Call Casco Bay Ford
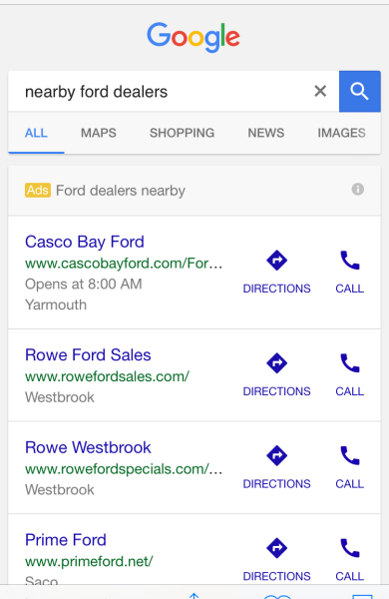This screenshot has width=389, height=599. (x=350, y=272)
